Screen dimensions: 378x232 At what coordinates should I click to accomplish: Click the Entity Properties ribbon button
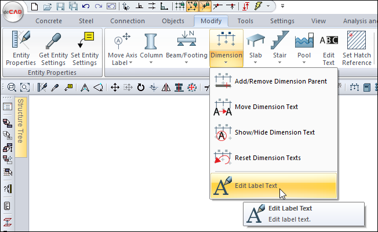pyautogui.click(x=21, y=48)
